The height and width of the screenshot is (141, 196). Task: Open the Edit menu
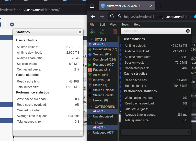(x=102, y=25)
